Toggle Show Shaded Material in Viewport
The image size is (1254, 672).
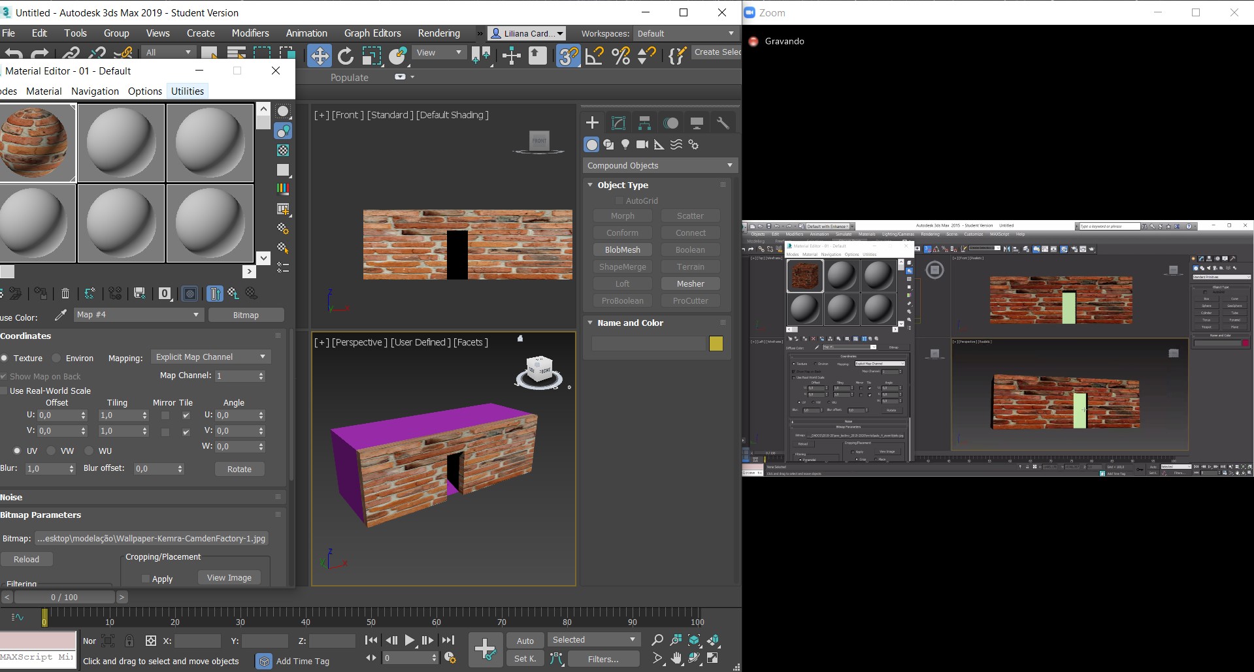coord(190,294)
